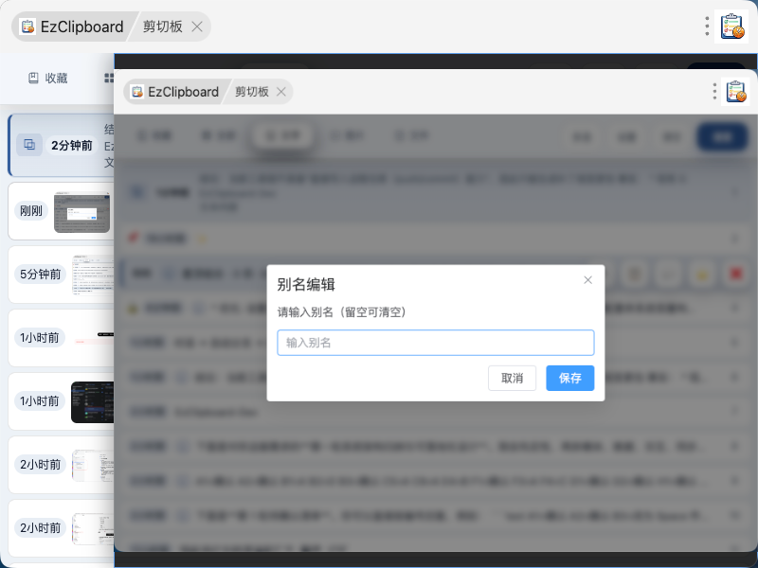Click the EzClipboard logo in the front window
The image size is (758, 568).
pyautogui.click(x=137, y=92)
